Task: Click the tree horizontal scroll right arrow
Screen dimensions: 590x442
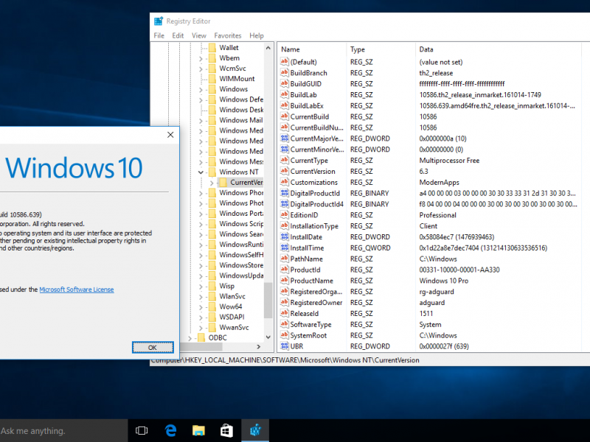Action: point(259,346)
